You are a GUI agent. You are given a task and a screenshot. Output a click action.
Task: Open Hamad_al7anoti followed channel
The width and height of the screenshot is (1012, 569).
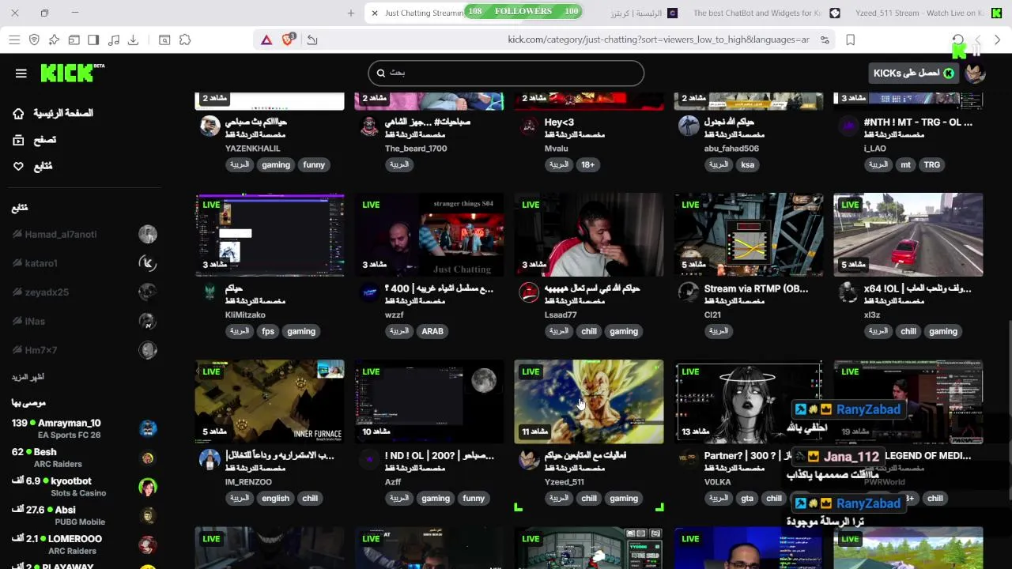84,234
